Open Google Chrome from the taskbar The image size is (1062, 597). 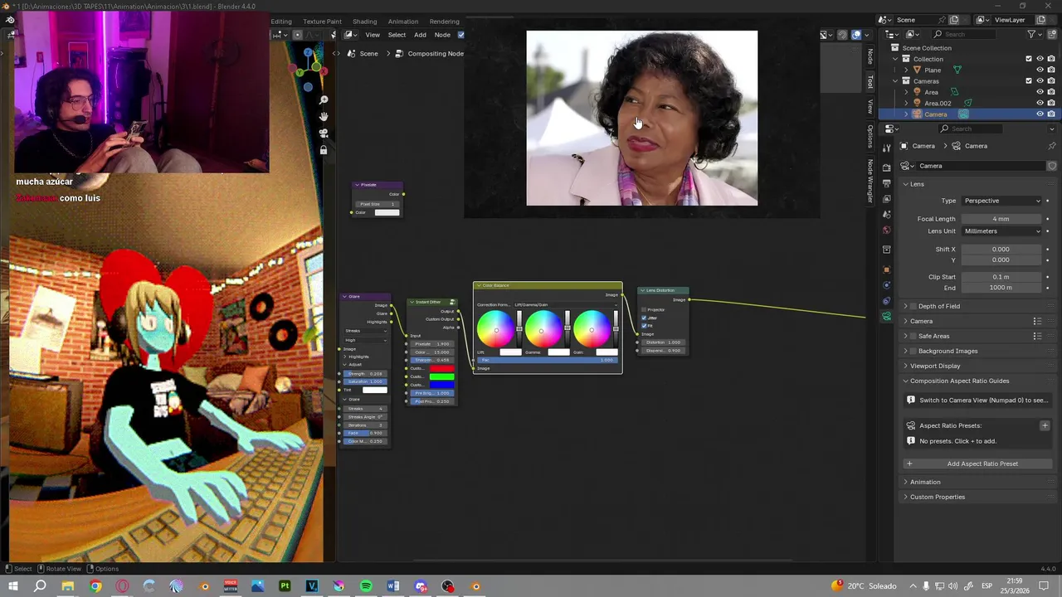pos(95,586)
